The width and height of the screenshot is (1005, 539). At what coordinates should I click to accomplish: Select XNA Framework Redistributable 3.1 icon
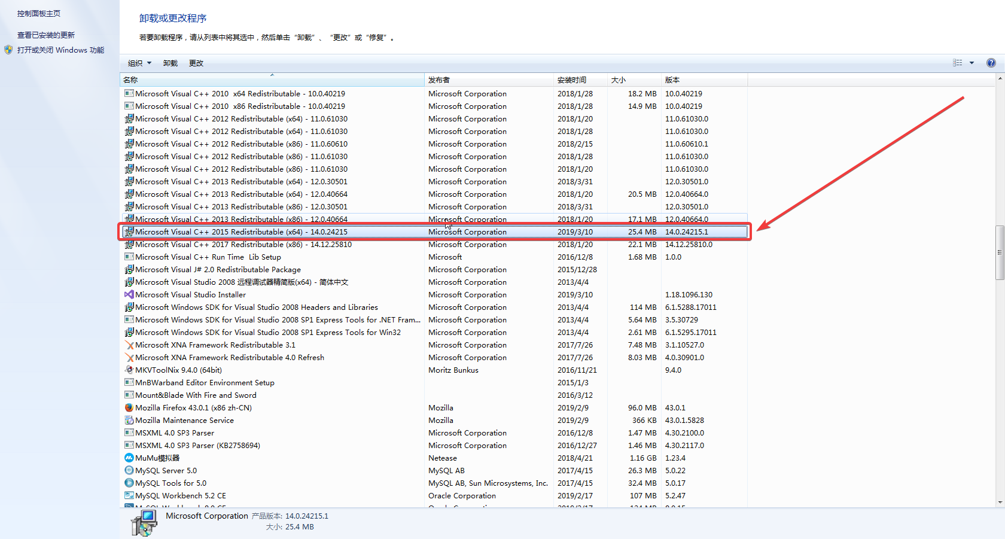[x=129, y=345]
